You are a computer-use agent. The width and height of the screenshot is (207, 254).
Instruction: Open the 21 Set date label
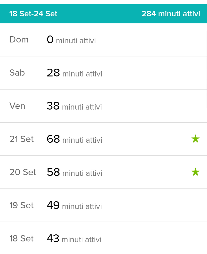(x=21, y=139)
